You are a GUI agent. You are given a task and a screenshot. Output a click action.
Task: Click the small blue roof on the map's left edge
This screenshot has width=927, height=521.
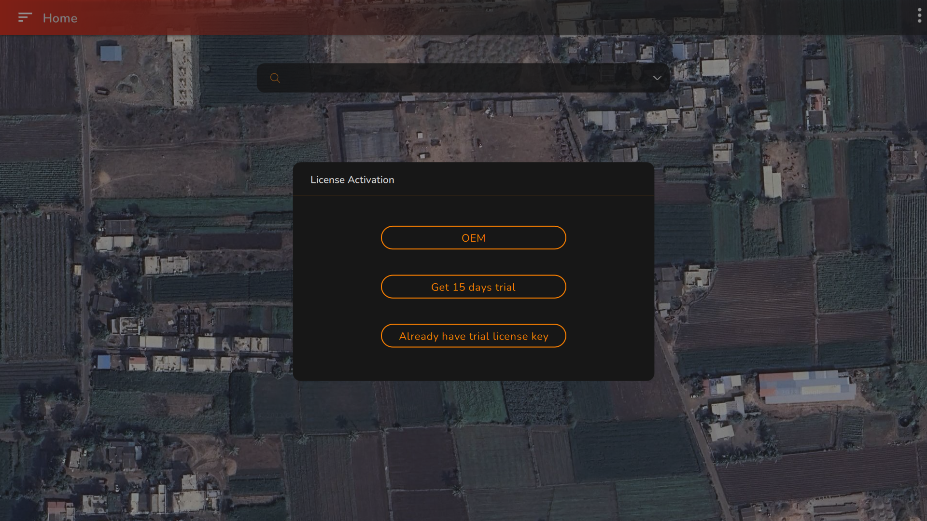click(x=104, y=361)
